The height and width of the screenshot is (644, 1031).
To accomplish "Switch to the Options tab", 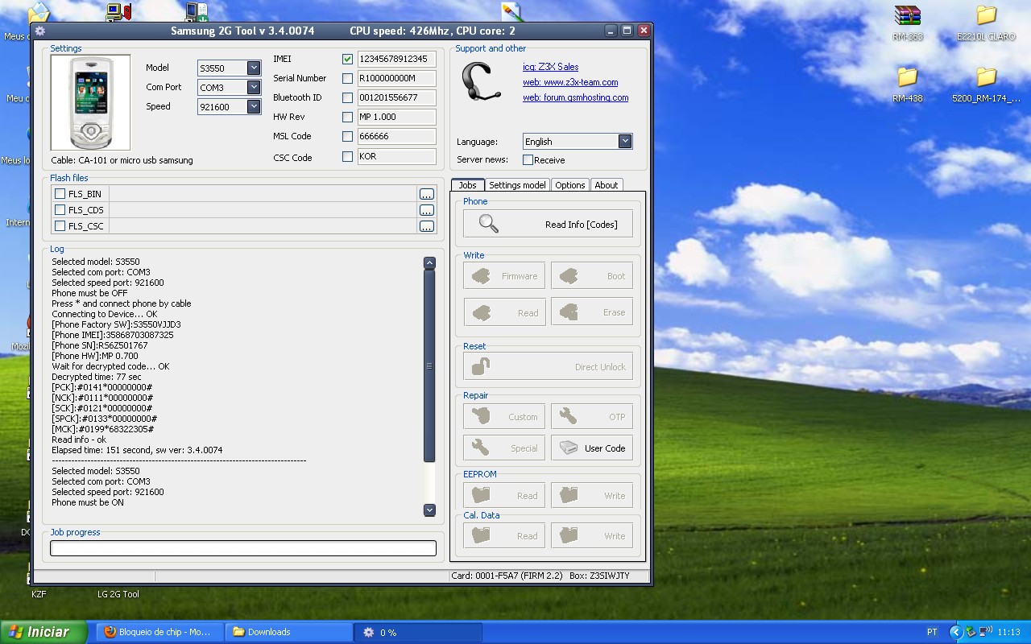I will (569, 185).
